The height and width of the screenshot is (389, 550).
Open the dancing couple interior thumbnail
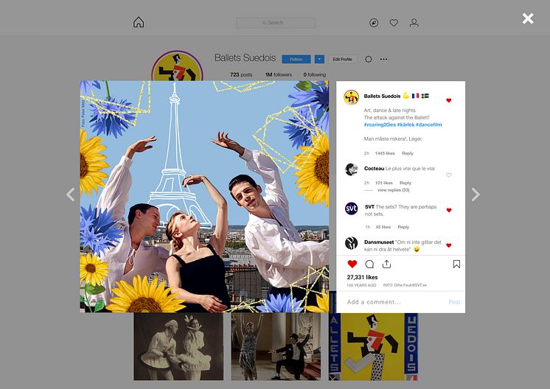click(276, 346)
